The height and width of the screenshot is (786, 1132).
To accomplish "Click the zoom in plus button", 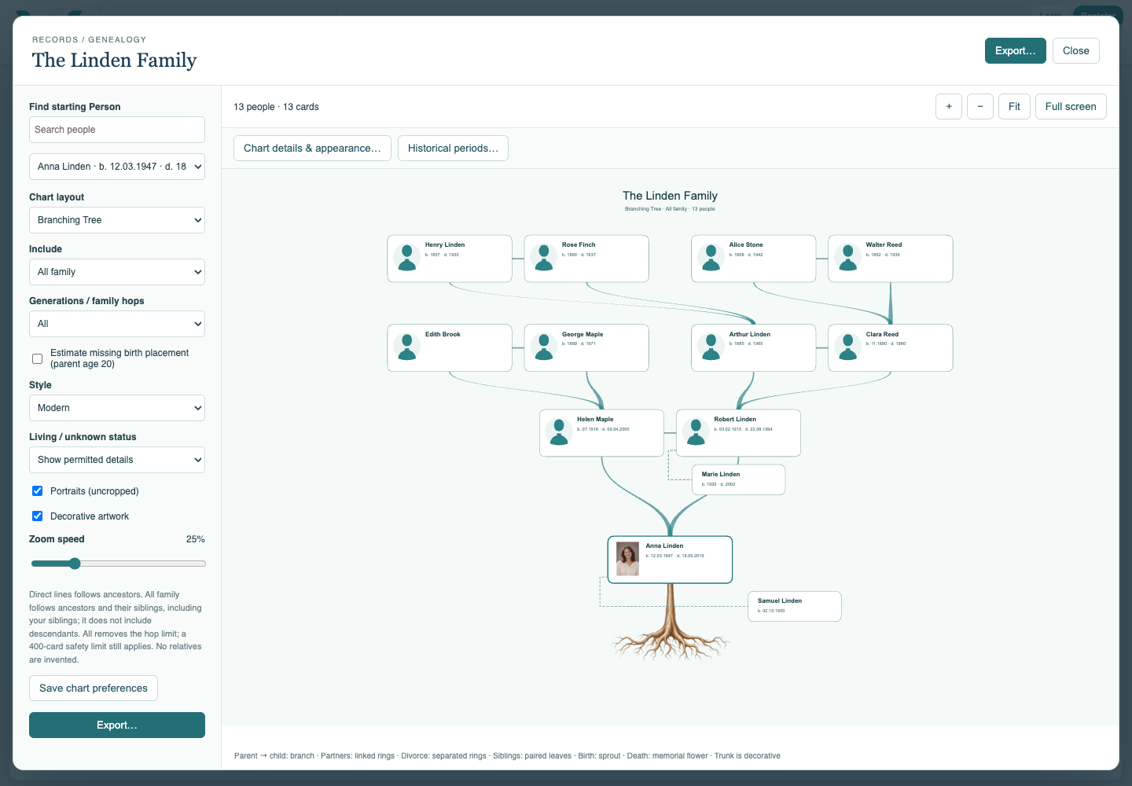I will click(x=949, y=107).
